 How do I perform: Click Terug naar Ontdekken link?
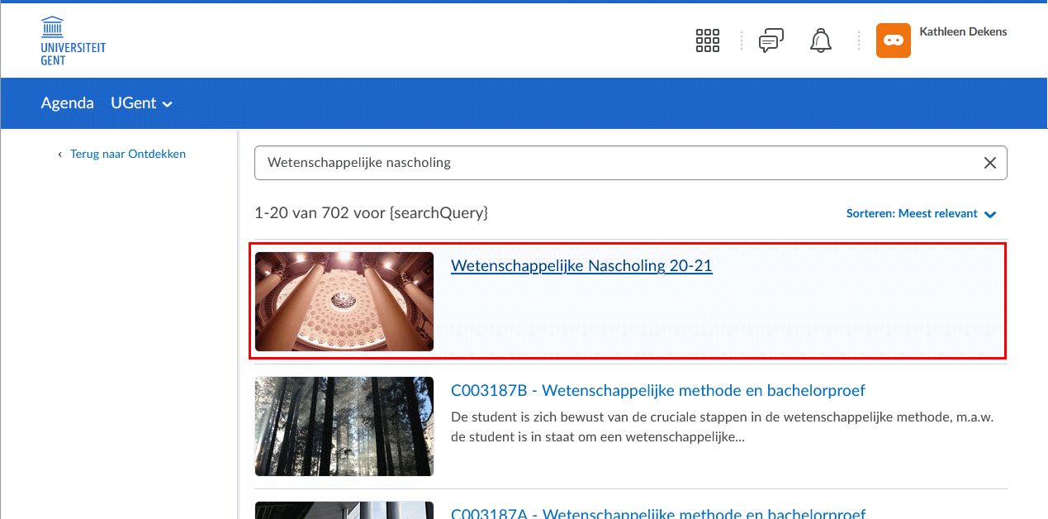(x=127, y=154)
